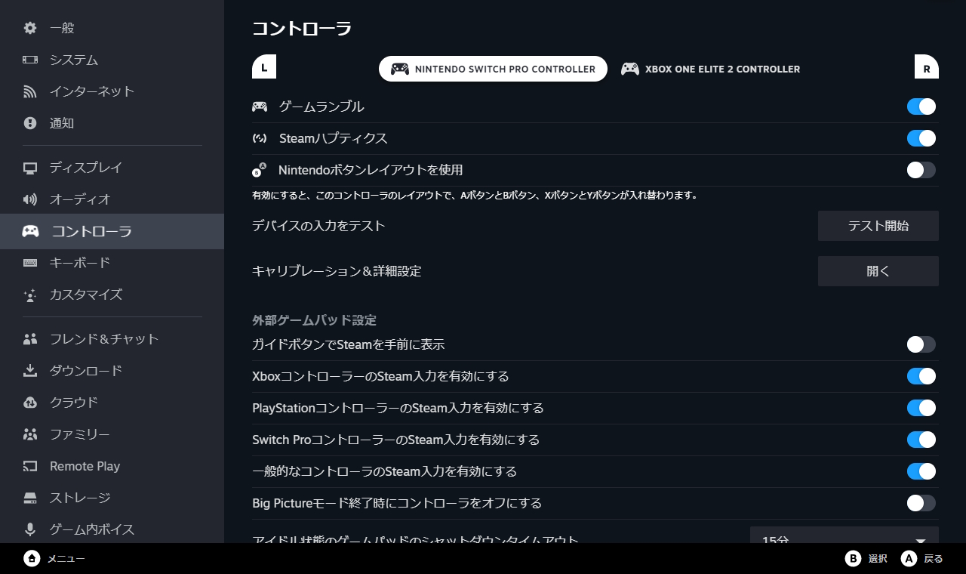Go to フレンド＆チャット settings
Viewport: 966px width, 574px height.
112,339
